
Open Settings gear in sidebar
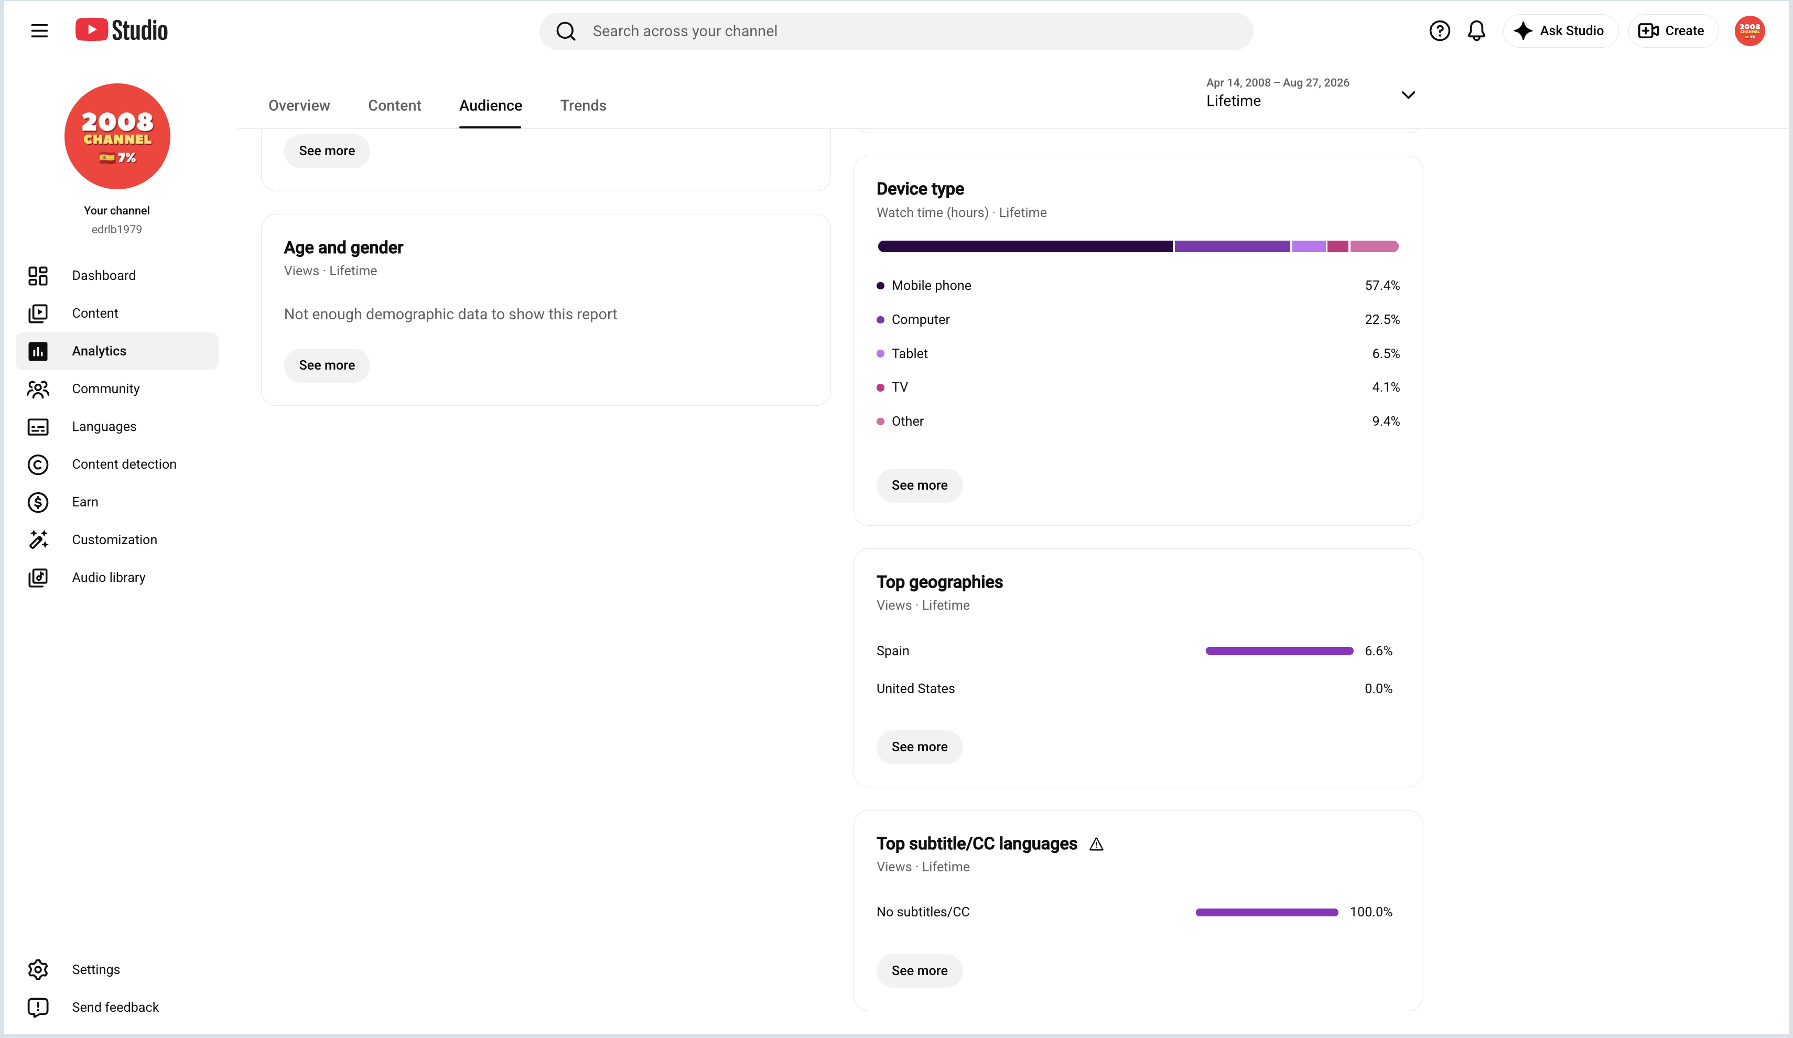tap(38, 970)
